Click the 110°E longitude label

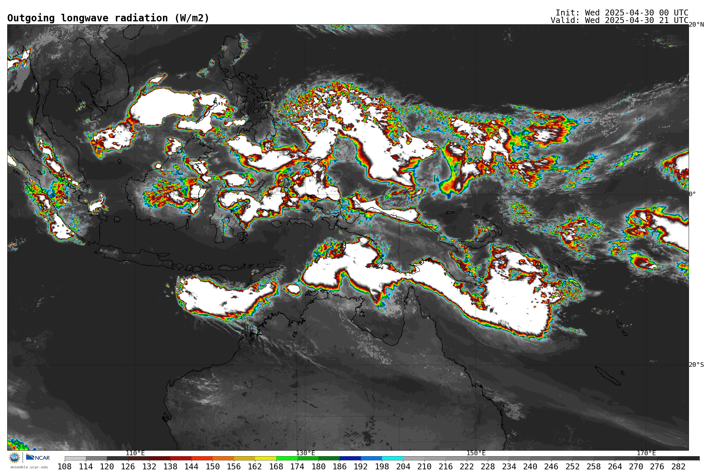pyautogui.click(x=135, y=453)
